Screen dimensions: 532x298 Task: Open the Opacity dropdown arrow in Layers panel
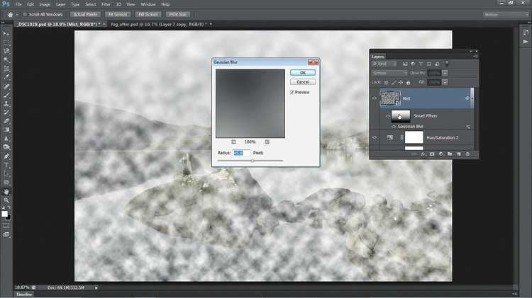tap(445, 72)
